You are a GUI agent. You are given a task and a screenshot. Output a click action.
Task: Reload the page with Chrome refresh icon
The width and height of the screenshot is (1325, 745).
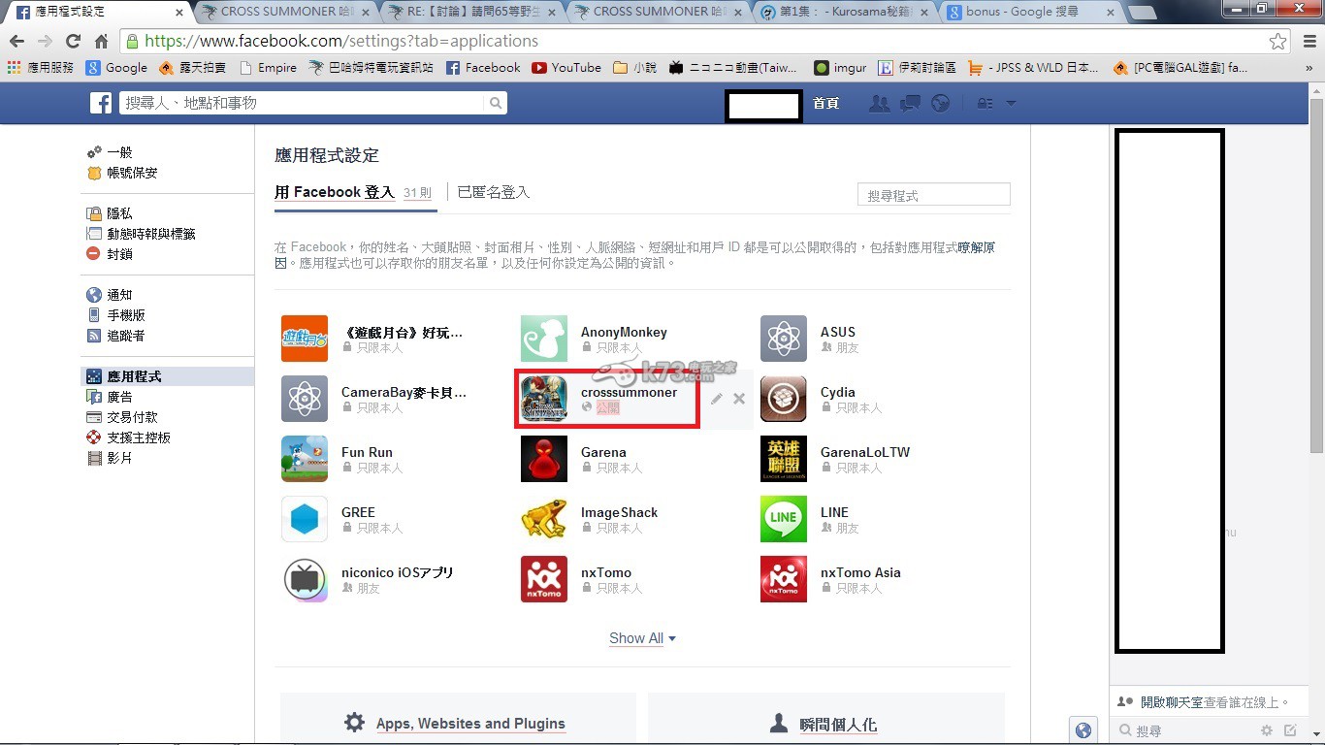[x=73, y=42]
